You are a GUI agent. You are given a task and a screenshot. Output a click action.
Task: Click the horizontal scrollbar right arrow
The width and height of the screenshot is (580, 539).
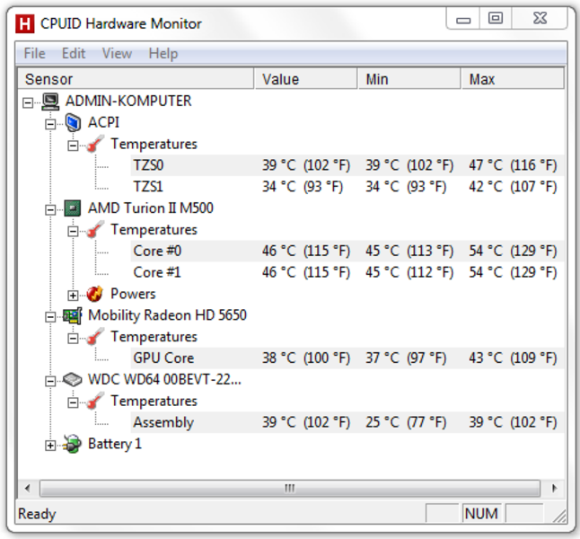(x=554, y=489)
